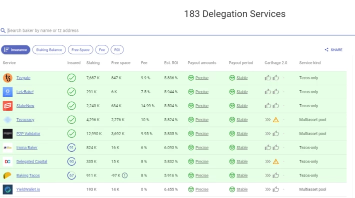Sort by Fee chip
Viewport: 355px width, 198px height.
click(x=102, y=50)
